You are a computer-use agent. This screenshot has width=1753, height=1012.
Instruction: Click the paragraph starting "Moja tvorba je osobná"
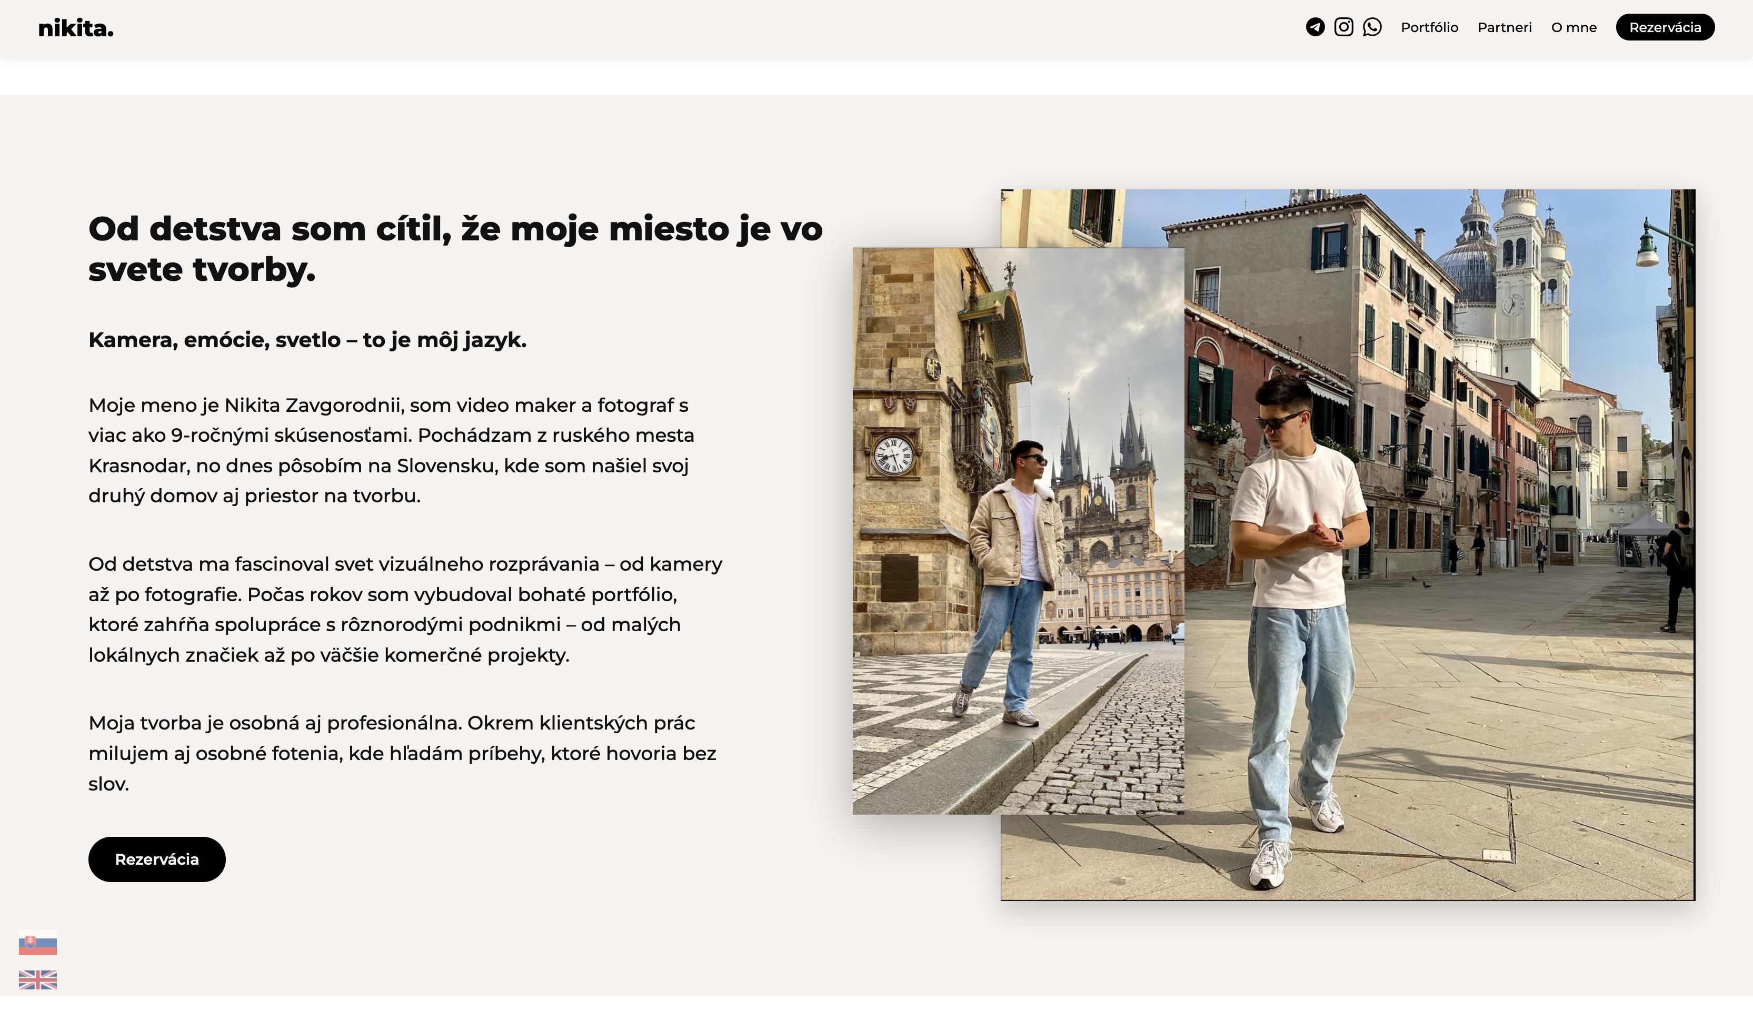click(x=402, y=753)
